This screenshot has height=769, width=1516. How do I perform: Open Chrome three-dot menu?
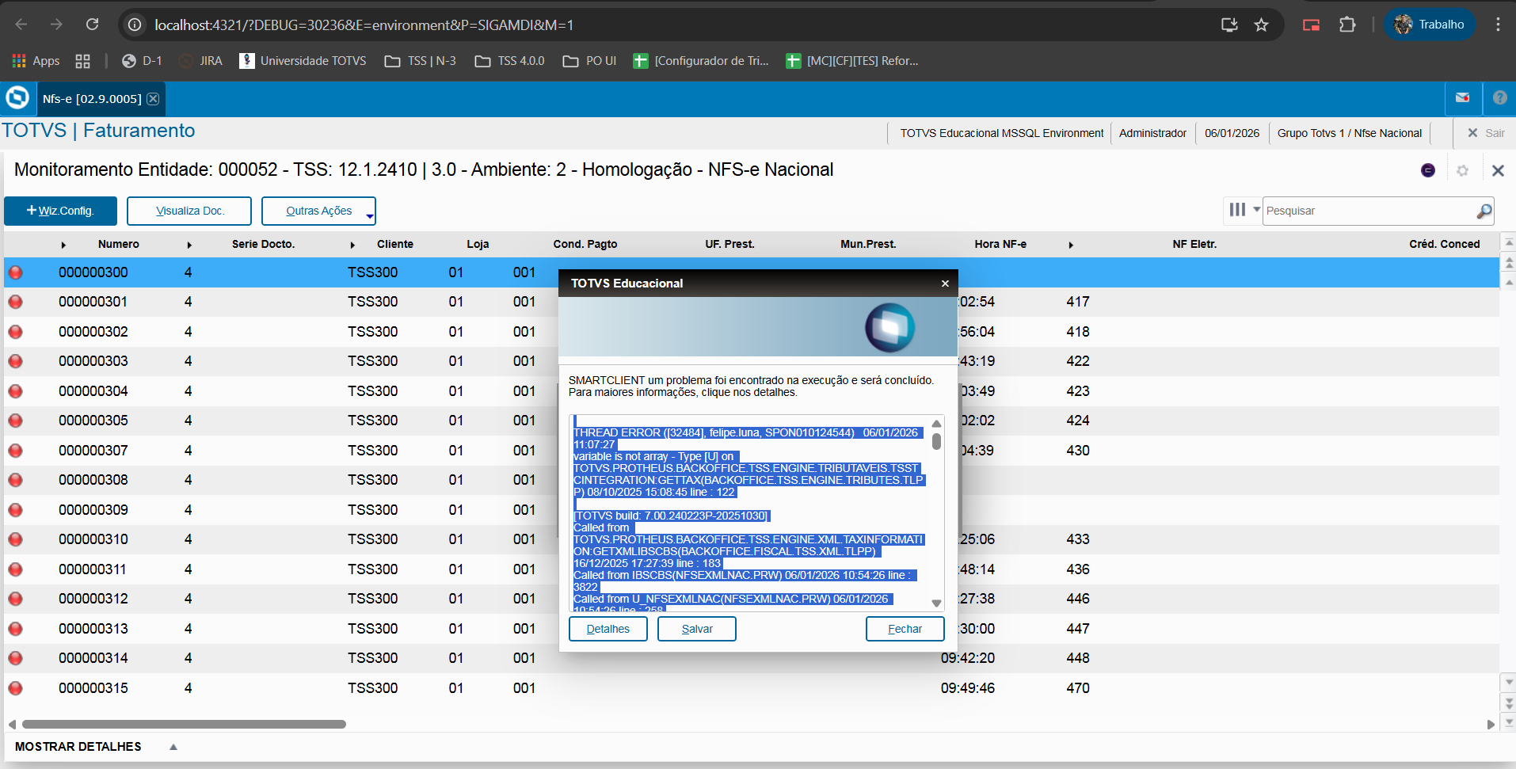(1497, 25)
